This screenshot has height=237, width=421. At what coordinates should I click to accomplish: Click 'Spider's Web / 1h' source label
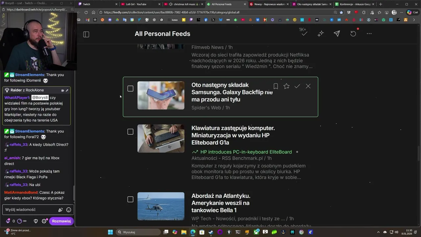point(210,108)
